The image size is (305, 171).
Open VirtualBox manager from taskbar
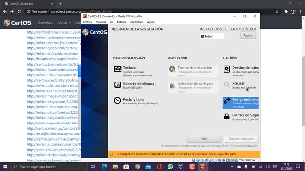181,167
